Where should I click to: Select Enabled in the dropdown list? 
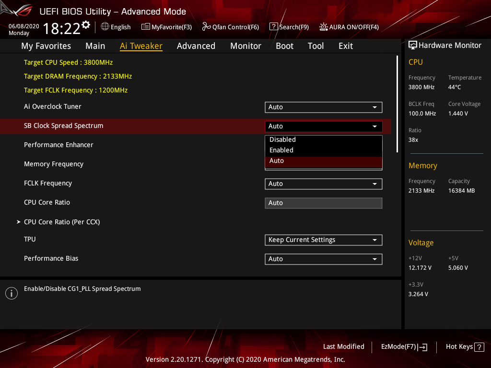[x=324, y=150]
